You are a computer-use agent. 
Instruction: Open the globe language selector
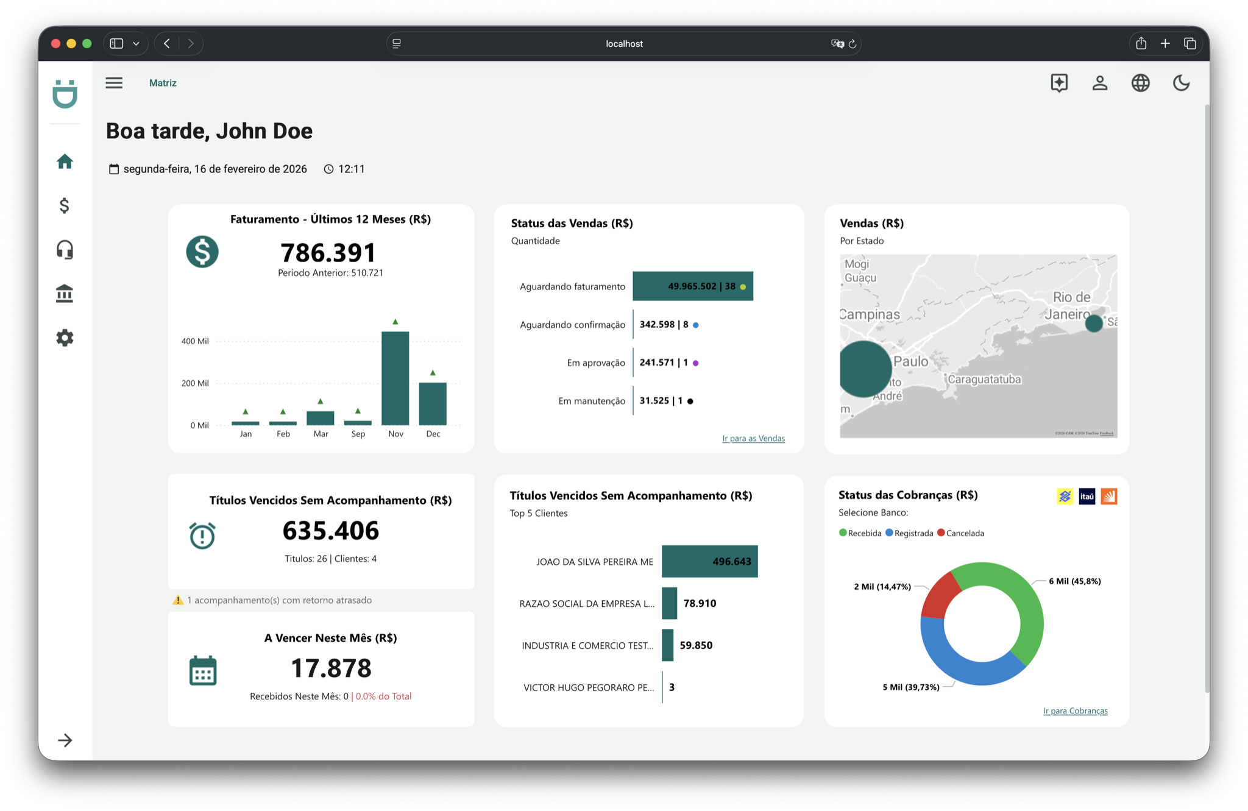coord(1140,83)
